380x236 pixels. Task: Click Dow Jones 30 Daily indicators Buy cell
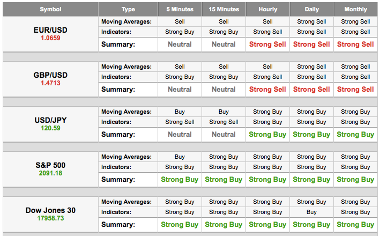pyautogui.click(x=311, y=212)
